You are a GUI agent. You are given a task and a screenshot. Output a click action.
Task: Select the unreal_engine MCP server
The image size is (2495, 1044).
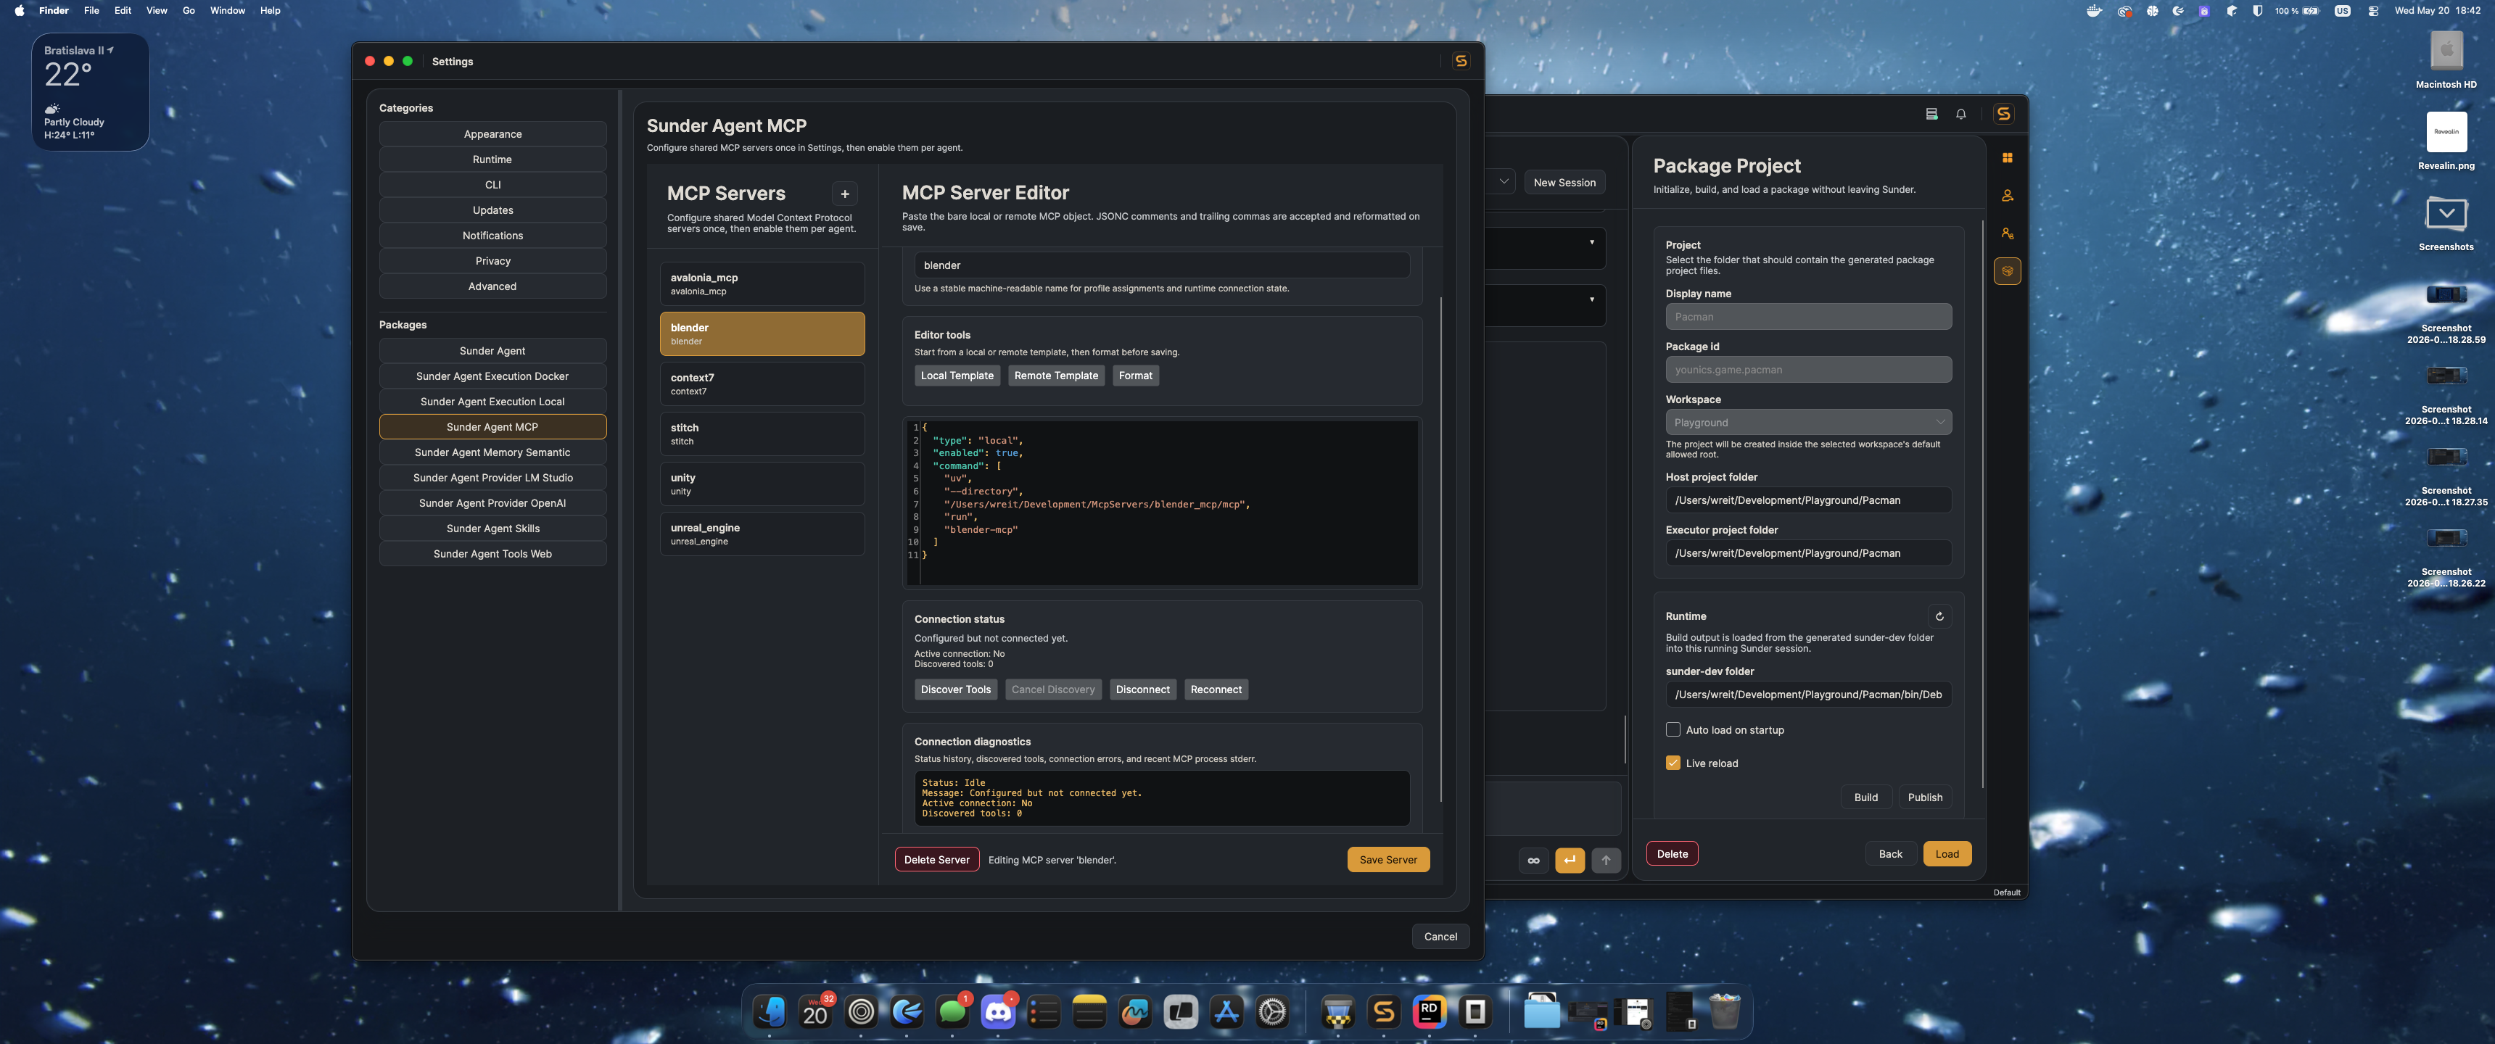coord(762,534)
